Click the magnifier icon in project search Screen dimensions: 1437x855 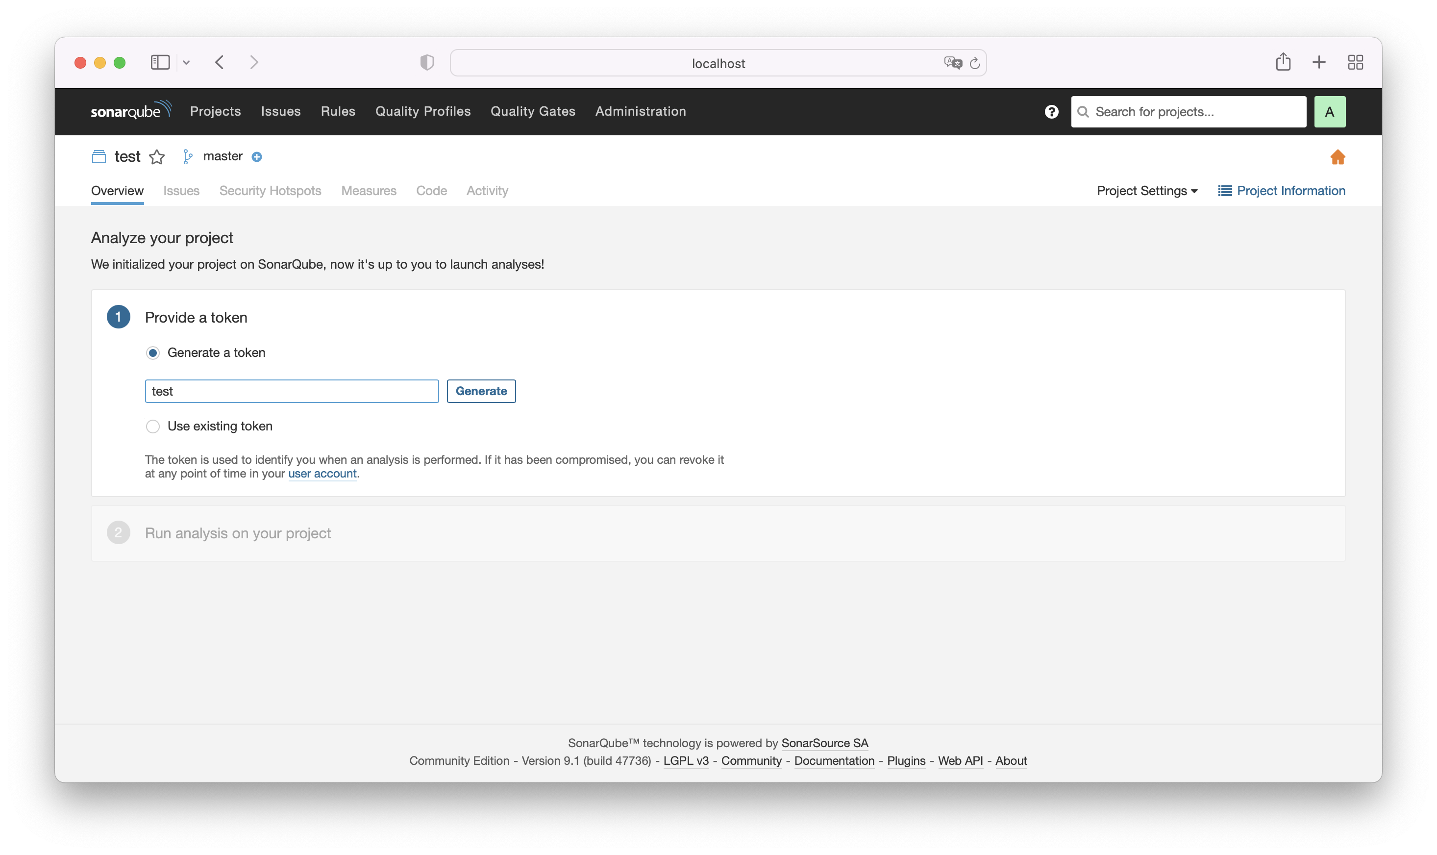[x=1083, y=112]
